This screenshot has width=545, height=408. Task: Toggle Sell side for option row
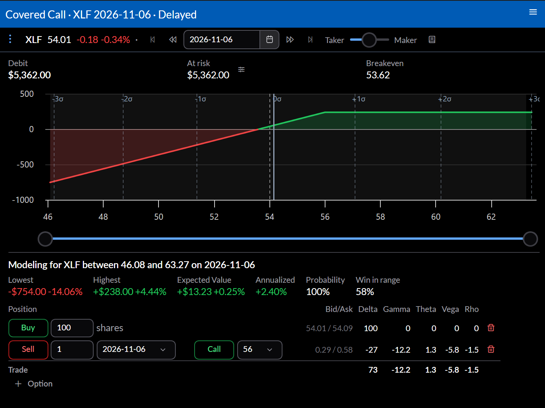[x=28, y=349]
